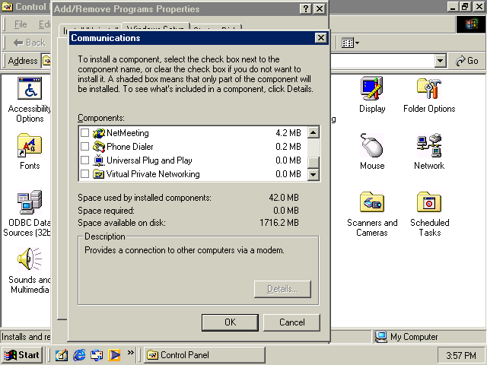The height and width of the screenshot is (365, 487).
Task: Click the My Computer status bar icon
Action: click(x=380, y=336)
